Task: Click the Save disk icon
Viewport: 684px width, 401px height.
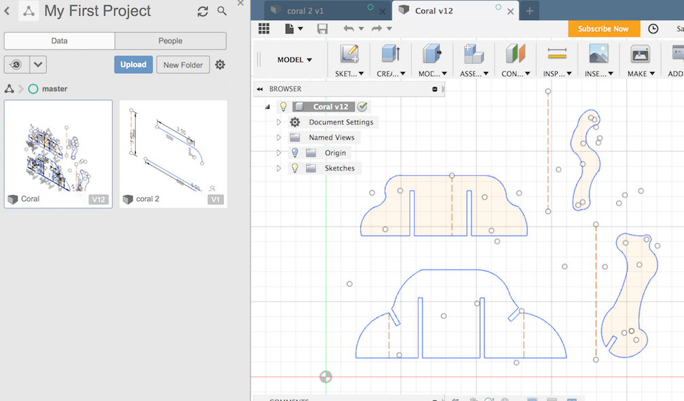Action: click(x=322, y=28)
